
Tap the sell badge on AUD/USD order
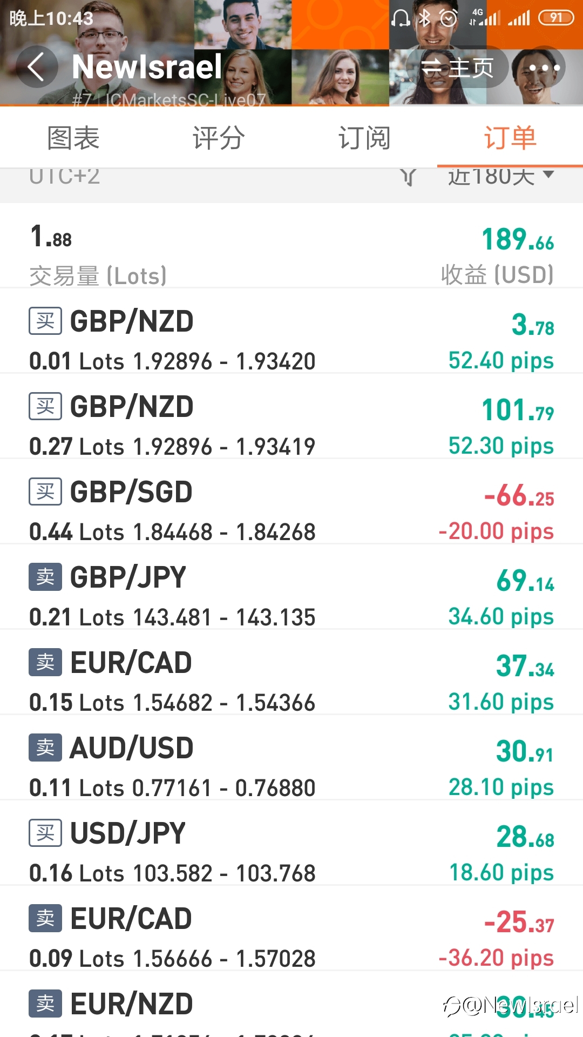point(45,748)
